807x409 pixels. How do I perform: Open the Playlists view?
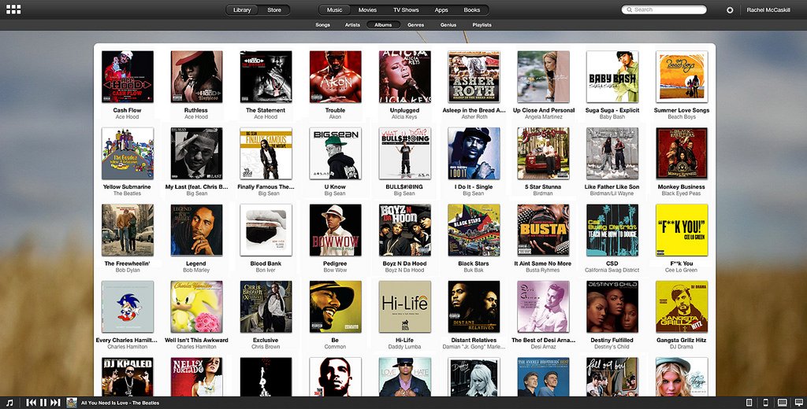click(x=482, y=24)
